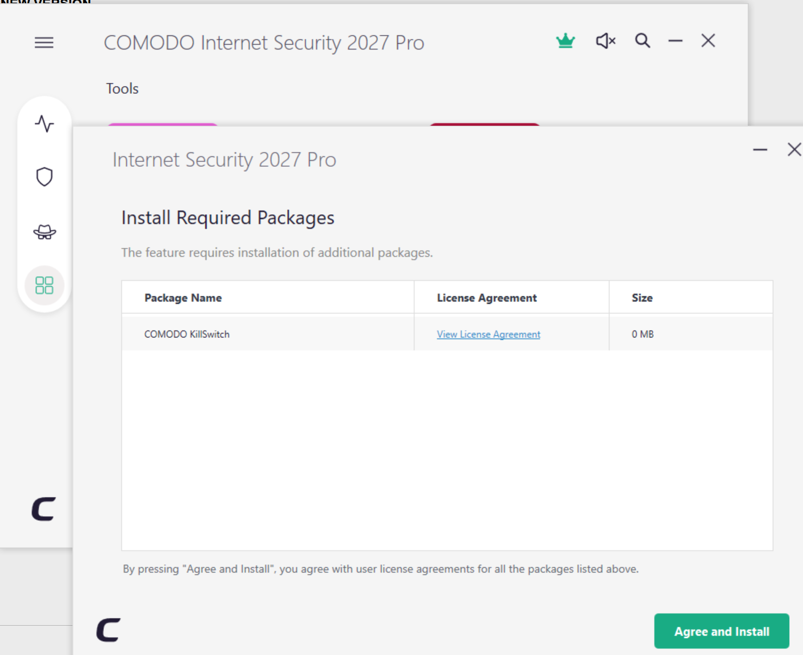The image size is (803, 655).
Task: Click View License Agreement link
Action: point(489,334)
